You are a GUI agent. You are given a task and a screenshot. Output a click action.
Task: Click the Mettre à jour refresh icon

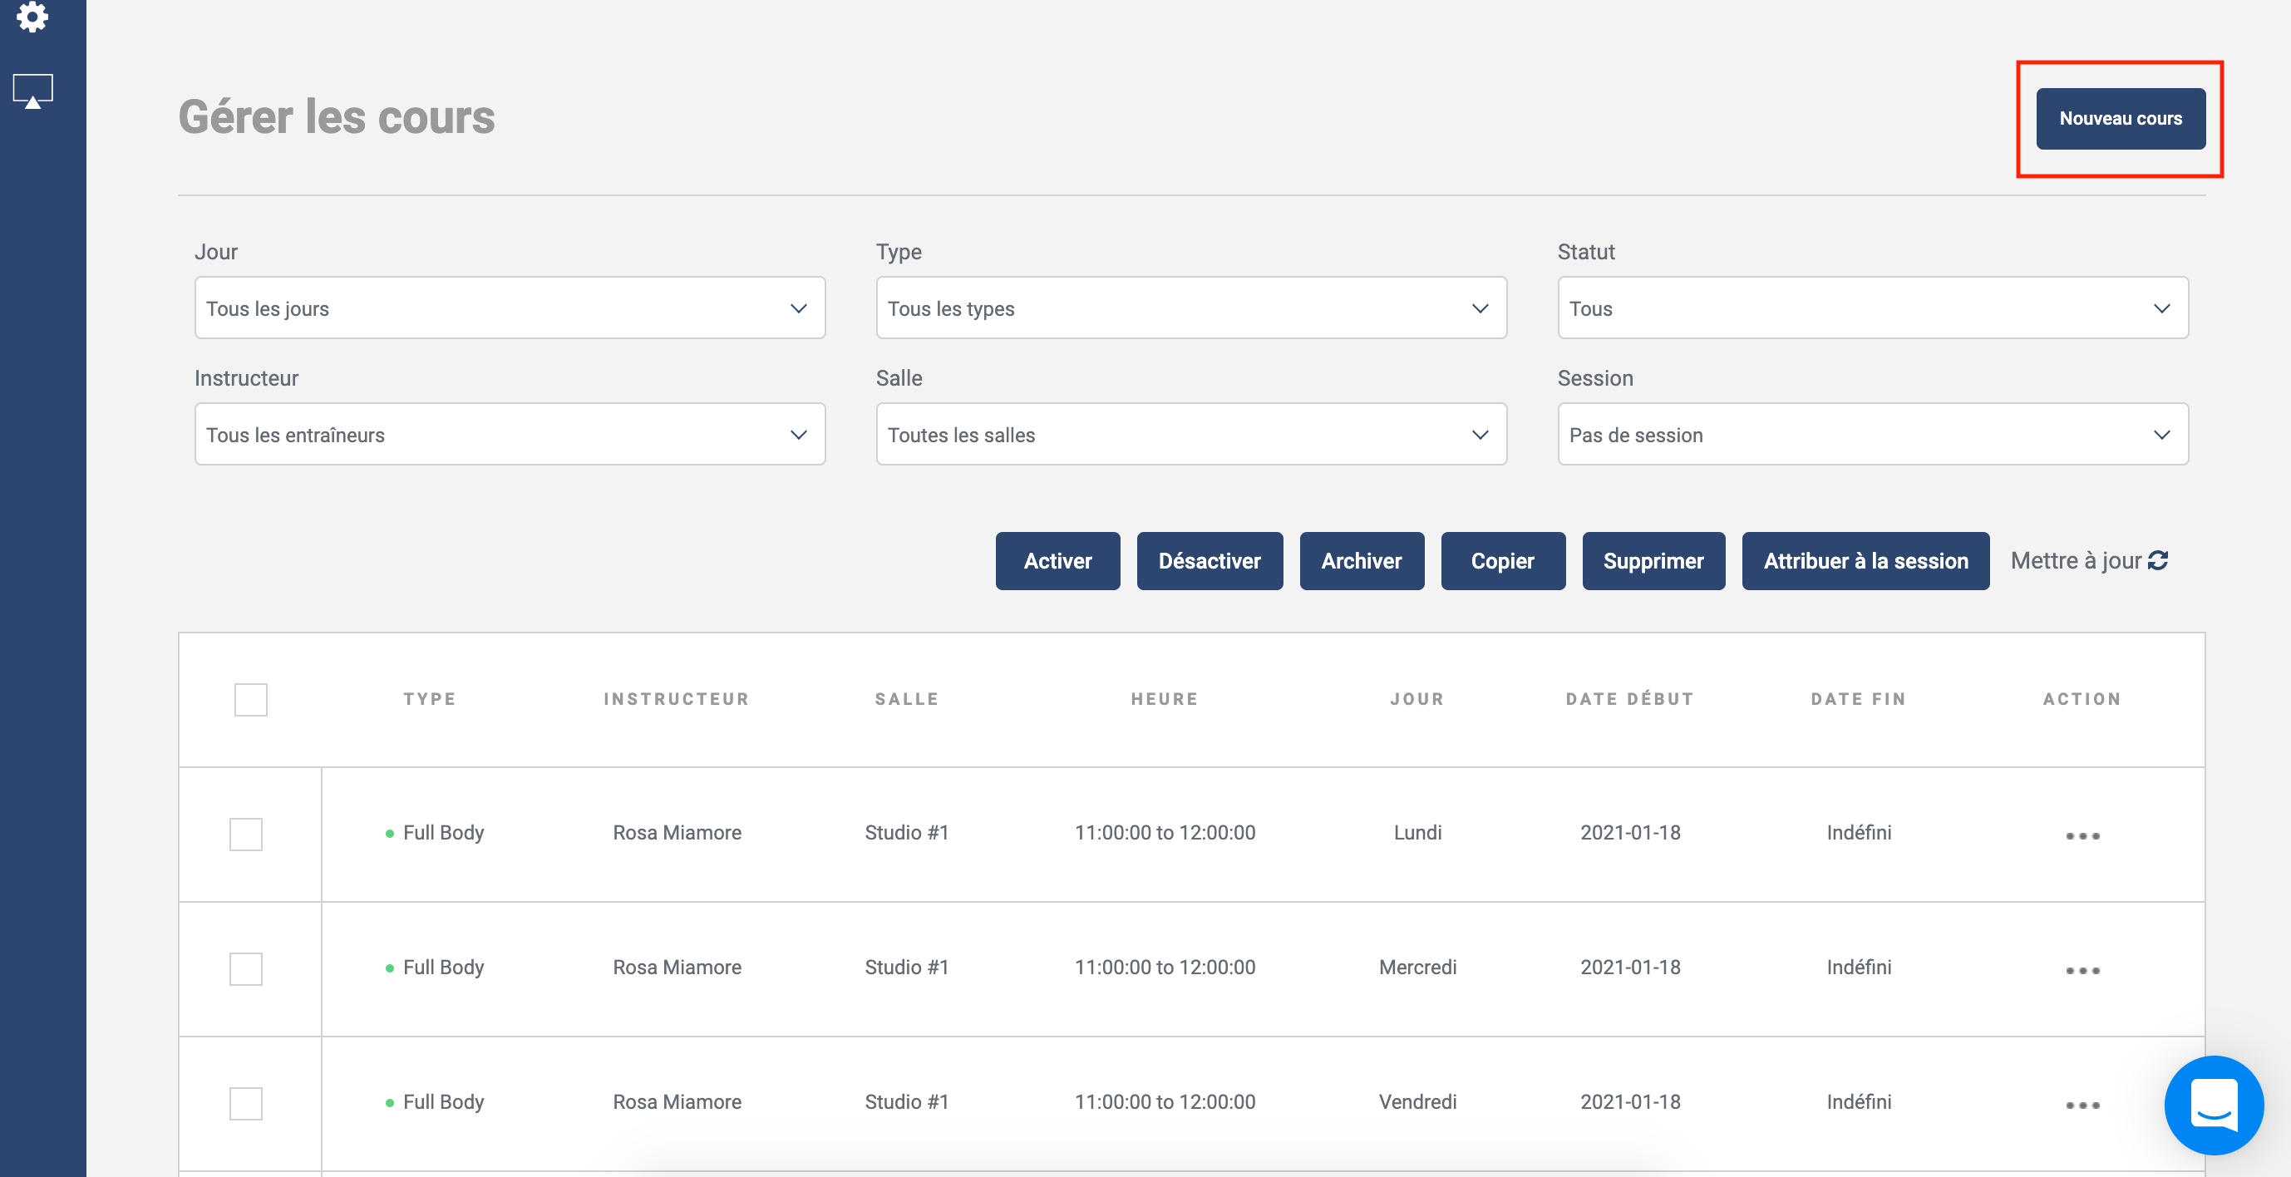[x=2158, y=561]
